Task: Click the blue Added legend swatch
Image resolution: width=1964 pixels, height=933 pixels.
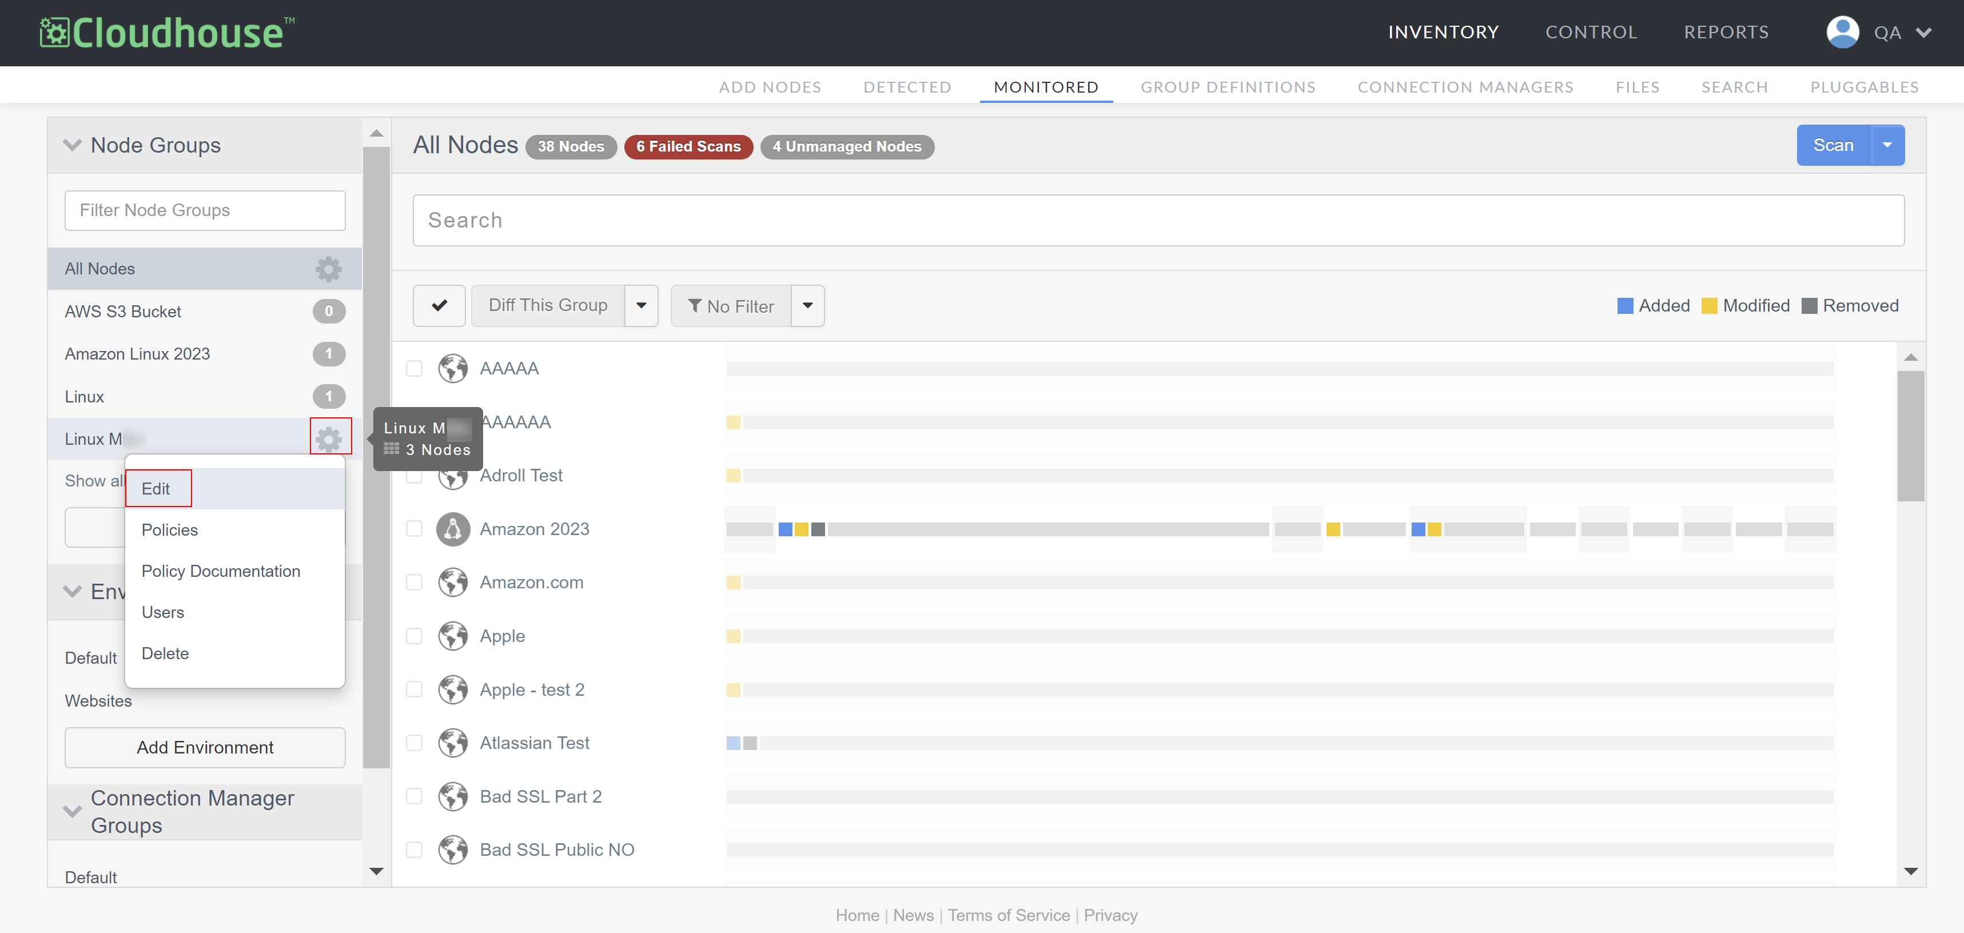Action: [x=1626, y=306]
